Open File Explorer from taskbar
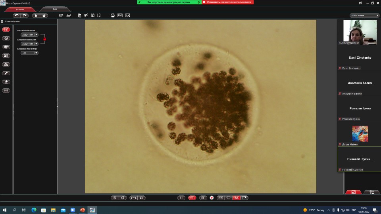381x214 pixels. [x=53, y=210]
